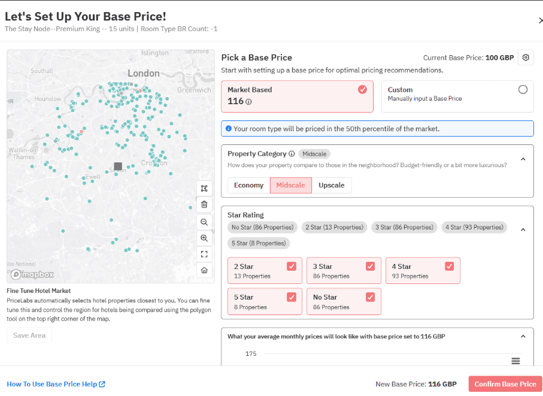543x396 pixels.
Task: Select the polygon drawing tool on the map
Action: 204,188
